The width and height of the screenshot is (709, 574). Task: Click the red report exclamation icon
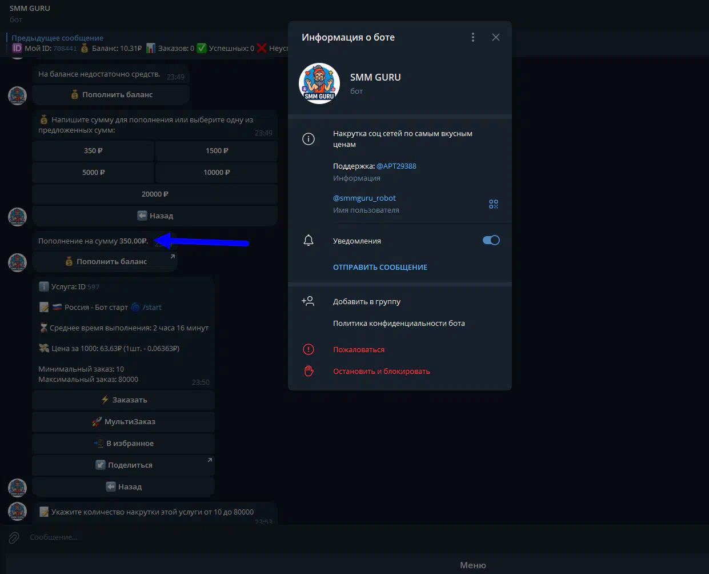point(309,349)
